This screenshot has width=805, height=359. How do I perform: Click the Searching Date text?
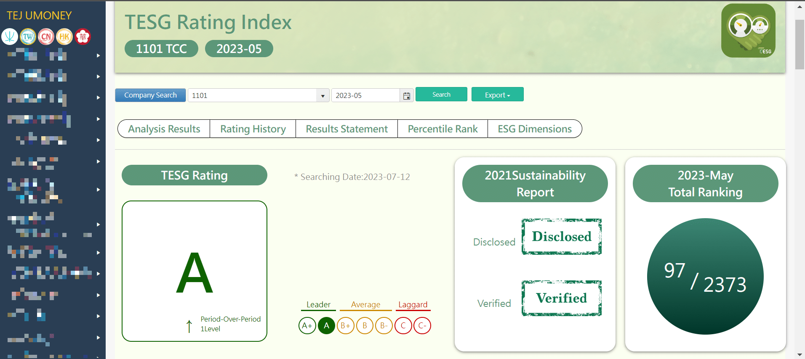352,177
